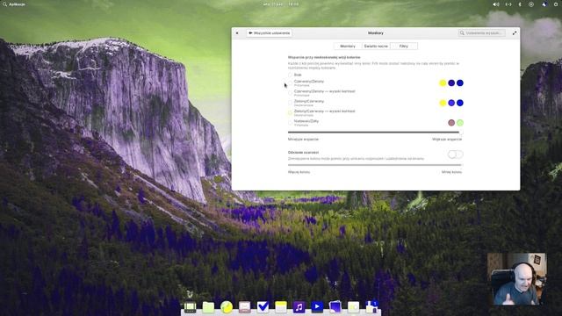Image resolution: width=562 pixels, height=316 pixels.
Task: Open the web browser globe dock icon
Action: (x=227, y=306)
